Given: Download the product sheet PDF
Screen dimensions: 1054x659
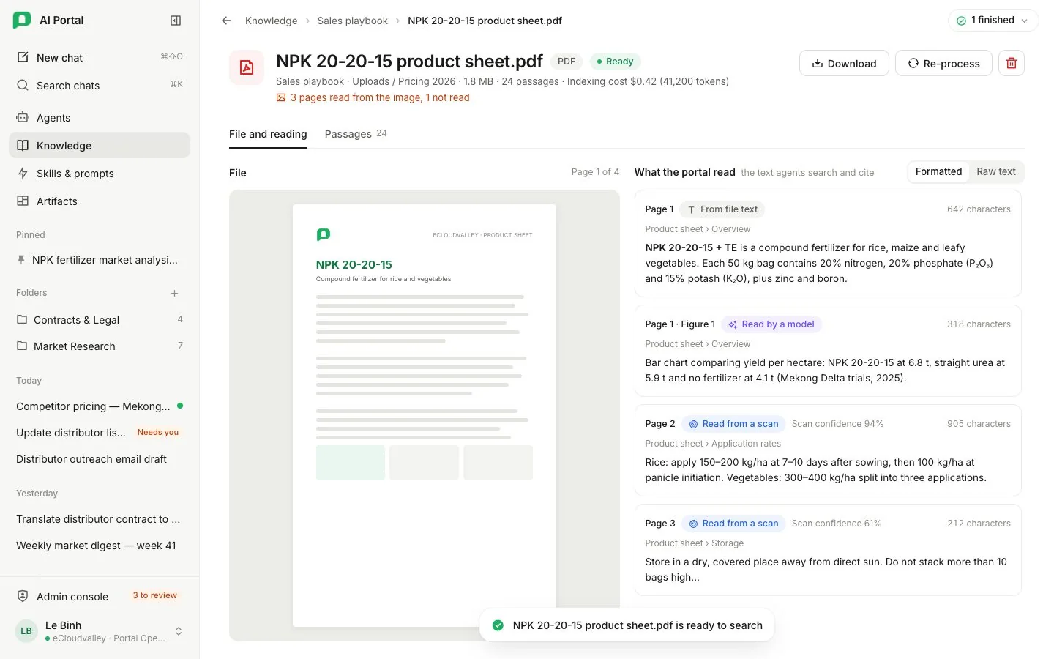Looking at the screenshot, I should [x=844, y=63].
